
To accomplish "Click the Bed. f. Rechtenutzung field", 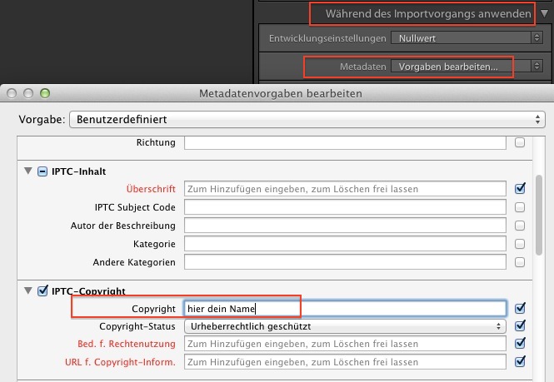I will click(345, 344).
